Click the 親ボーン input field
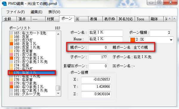 [x=98, y=47]
